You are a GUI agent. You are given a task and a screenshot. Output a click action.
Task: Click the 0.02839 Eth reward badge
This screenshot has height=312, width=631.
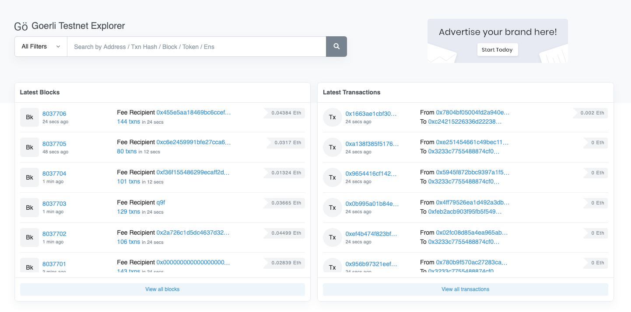click(284, 263)
